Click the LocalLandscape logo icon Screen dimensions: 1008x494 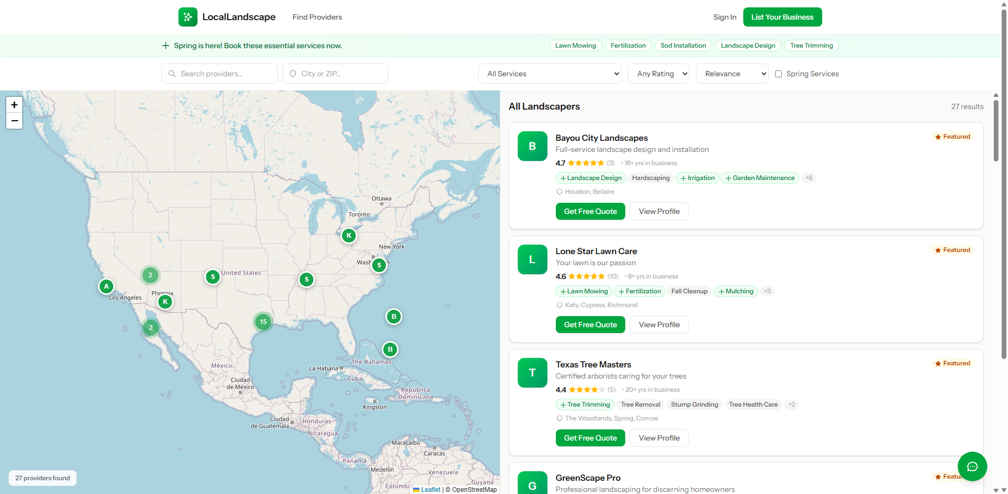(188, 17)
